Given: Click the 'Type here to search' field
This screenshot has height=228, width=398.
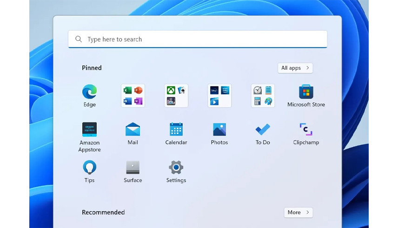Looking at the screenshot, I should pyautogui.click(x=200, y=39).
